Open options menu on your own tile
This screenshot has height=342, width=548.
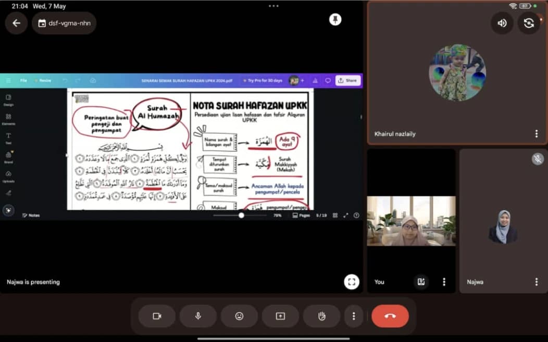(x=444, y=282)
